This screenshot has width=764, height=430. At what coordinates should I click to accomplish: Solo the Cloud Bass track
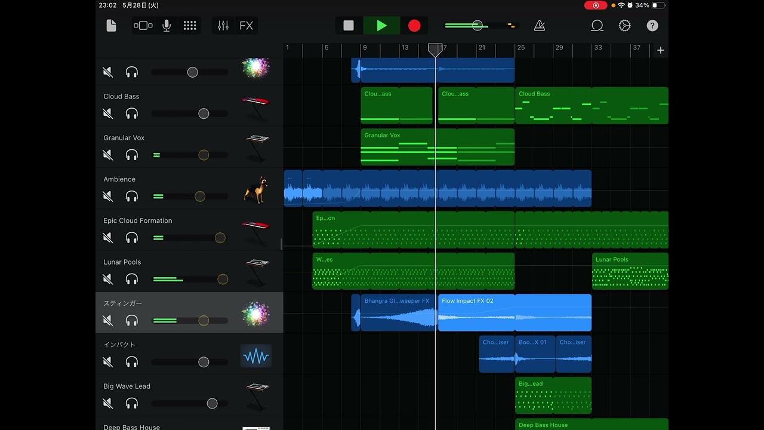click(x=132, y=113)
